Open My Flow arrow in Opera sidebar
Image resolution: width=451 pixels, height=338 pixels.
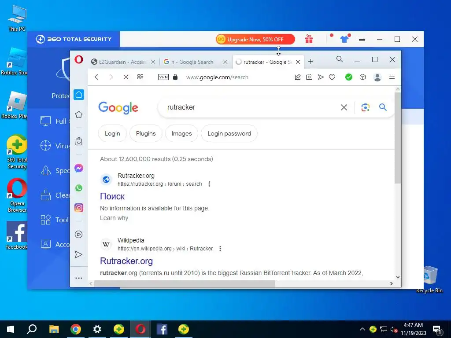[x=78, y=254]
